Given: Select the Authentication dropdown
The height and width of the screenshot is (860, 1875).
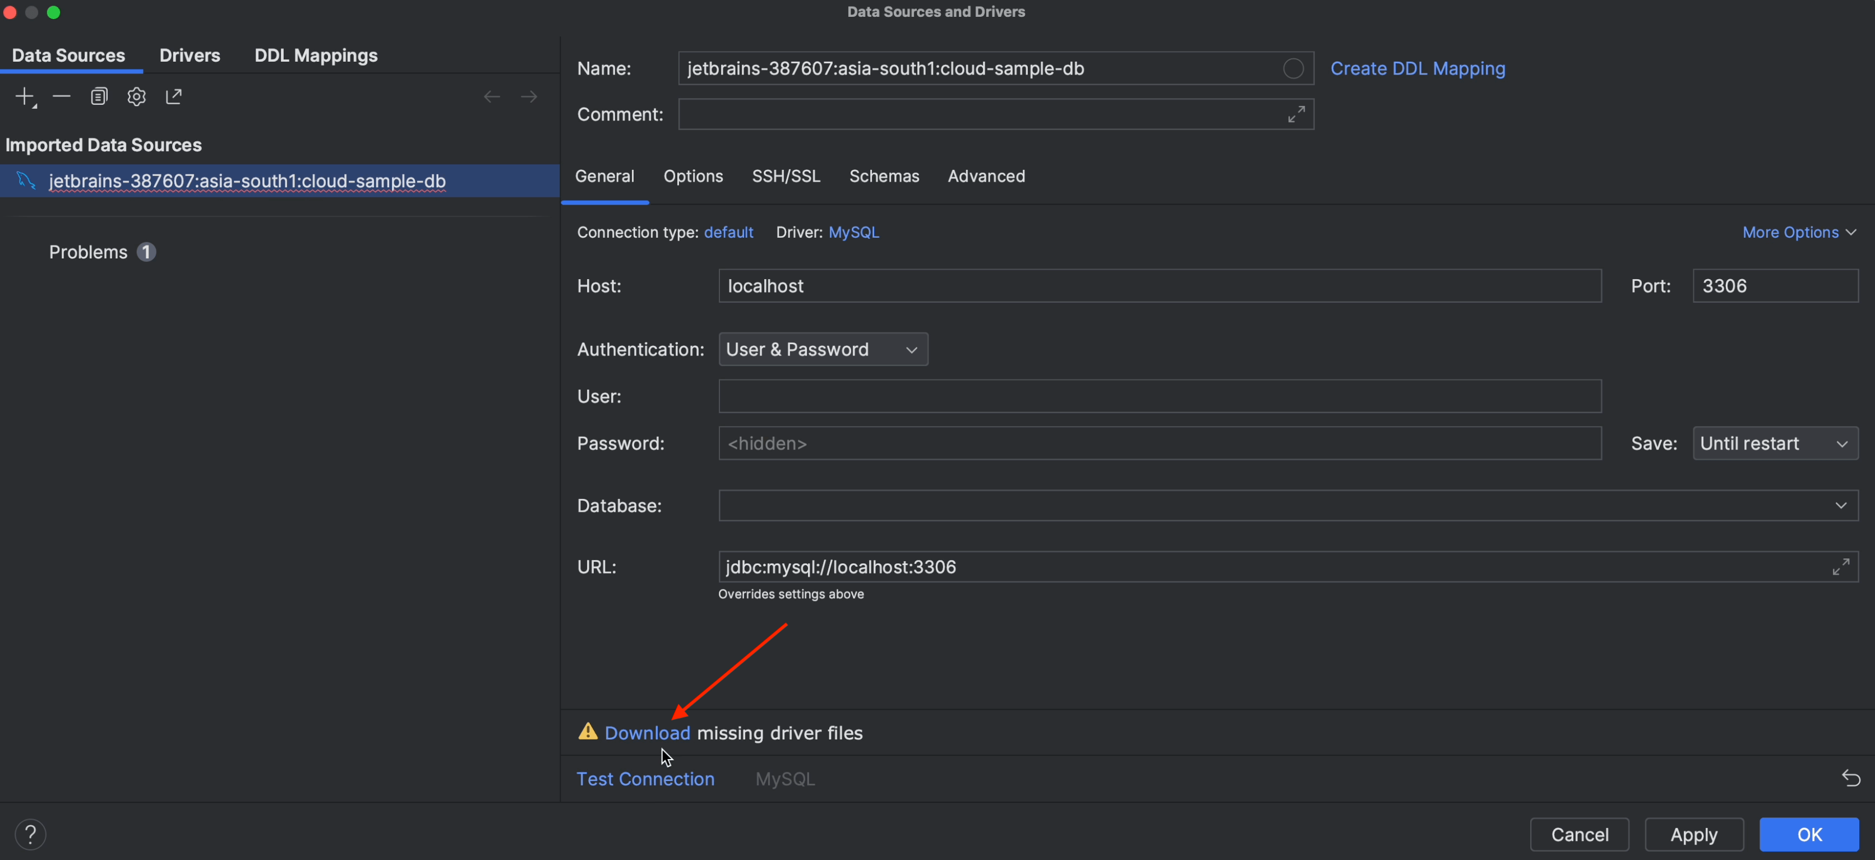Looking at the screenshot, I should [823, 349].
